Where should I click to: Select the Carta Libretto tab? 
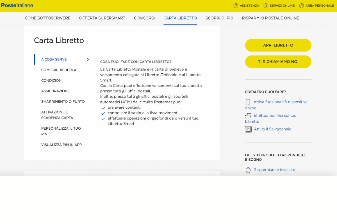pos(180,18)
